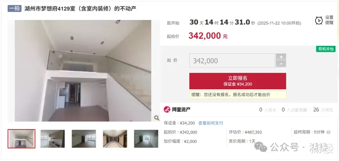The width and height of the screenshot is (339, 161).
Task: Click the red 立即报名 register button
Action: click(x=238, y=81)
